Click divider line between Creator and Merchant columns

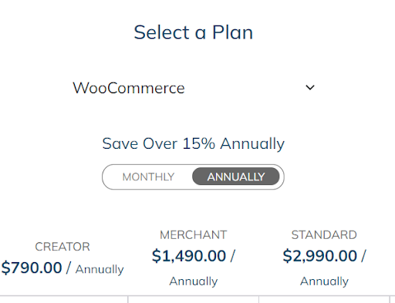(128, 299)
